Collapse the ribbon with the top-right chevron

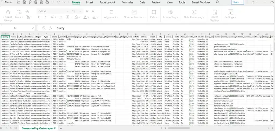click(x=272, y=2)
